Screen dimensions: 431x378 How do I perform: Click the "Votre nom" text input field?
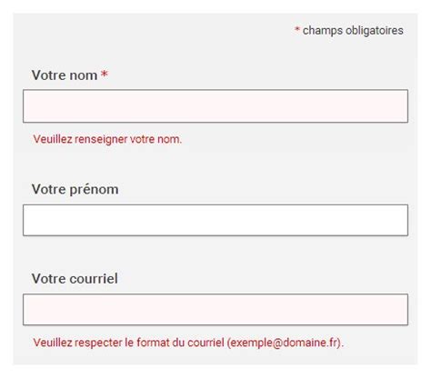click(x=215, y=106)
